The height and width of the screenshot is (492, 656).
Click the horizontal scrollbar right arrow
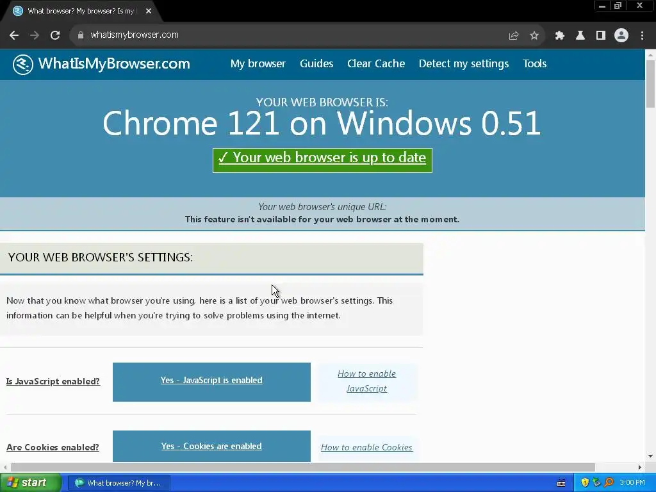(640, 467)
